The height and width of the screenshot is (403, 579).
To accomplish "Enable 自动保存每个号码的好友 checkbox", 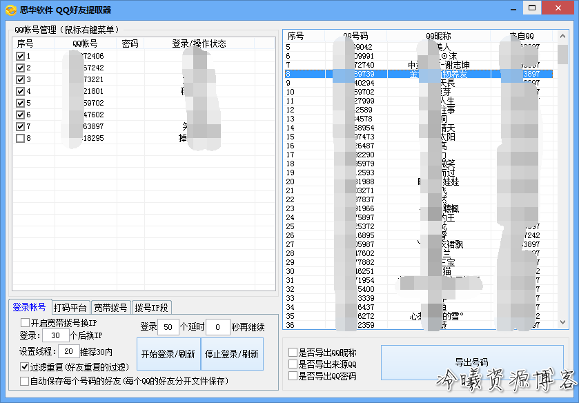I will point(24,381).
